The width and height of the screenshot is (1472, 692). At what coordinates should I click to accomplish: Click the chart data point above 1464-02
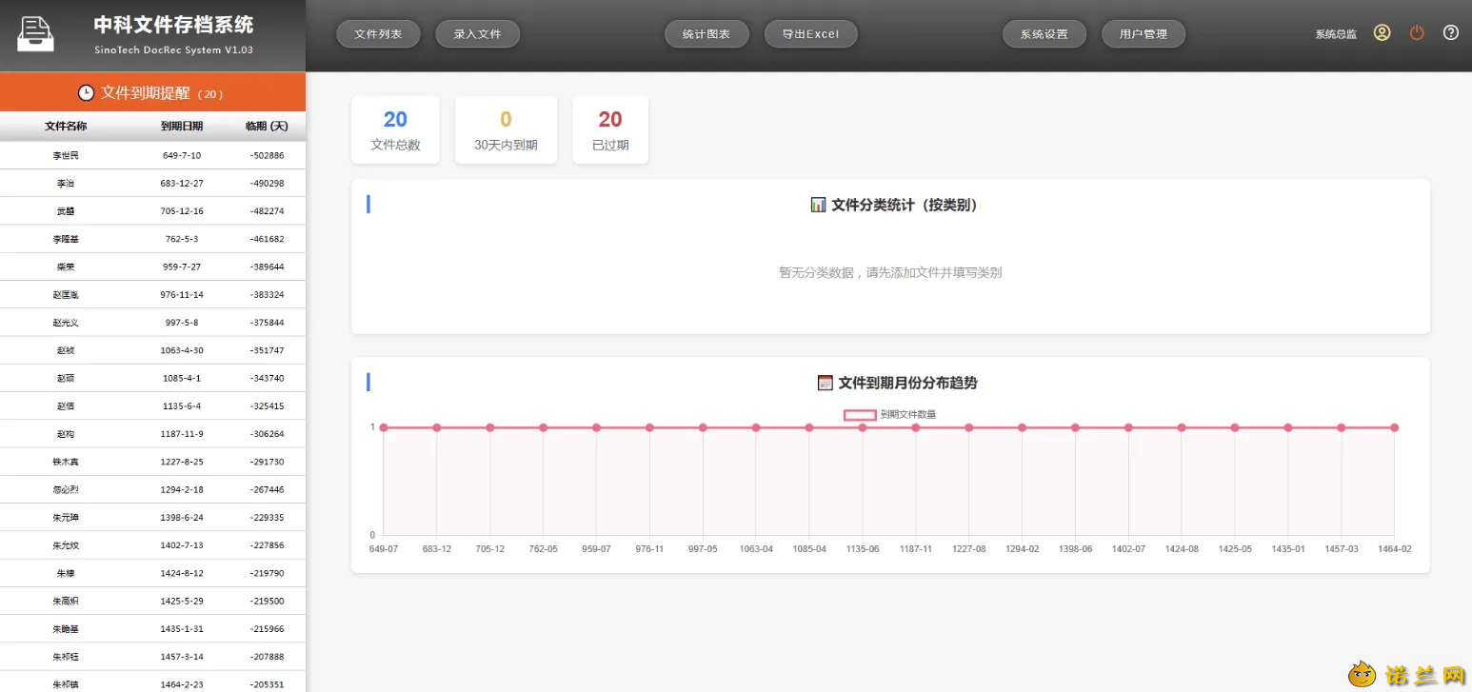[x=1394, y=427]
